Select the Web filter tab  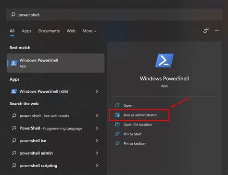71,31
